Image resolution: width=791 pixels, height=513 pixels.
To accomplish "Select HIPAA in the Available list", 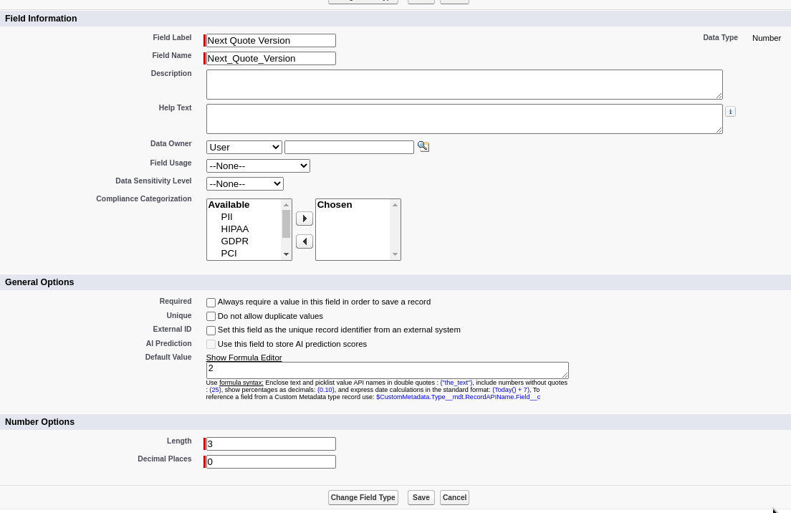I will pos(235,229).
